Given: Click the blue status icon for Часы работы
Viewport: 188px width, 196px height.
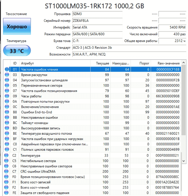Looking at the screenshot, I should point(7,96).
